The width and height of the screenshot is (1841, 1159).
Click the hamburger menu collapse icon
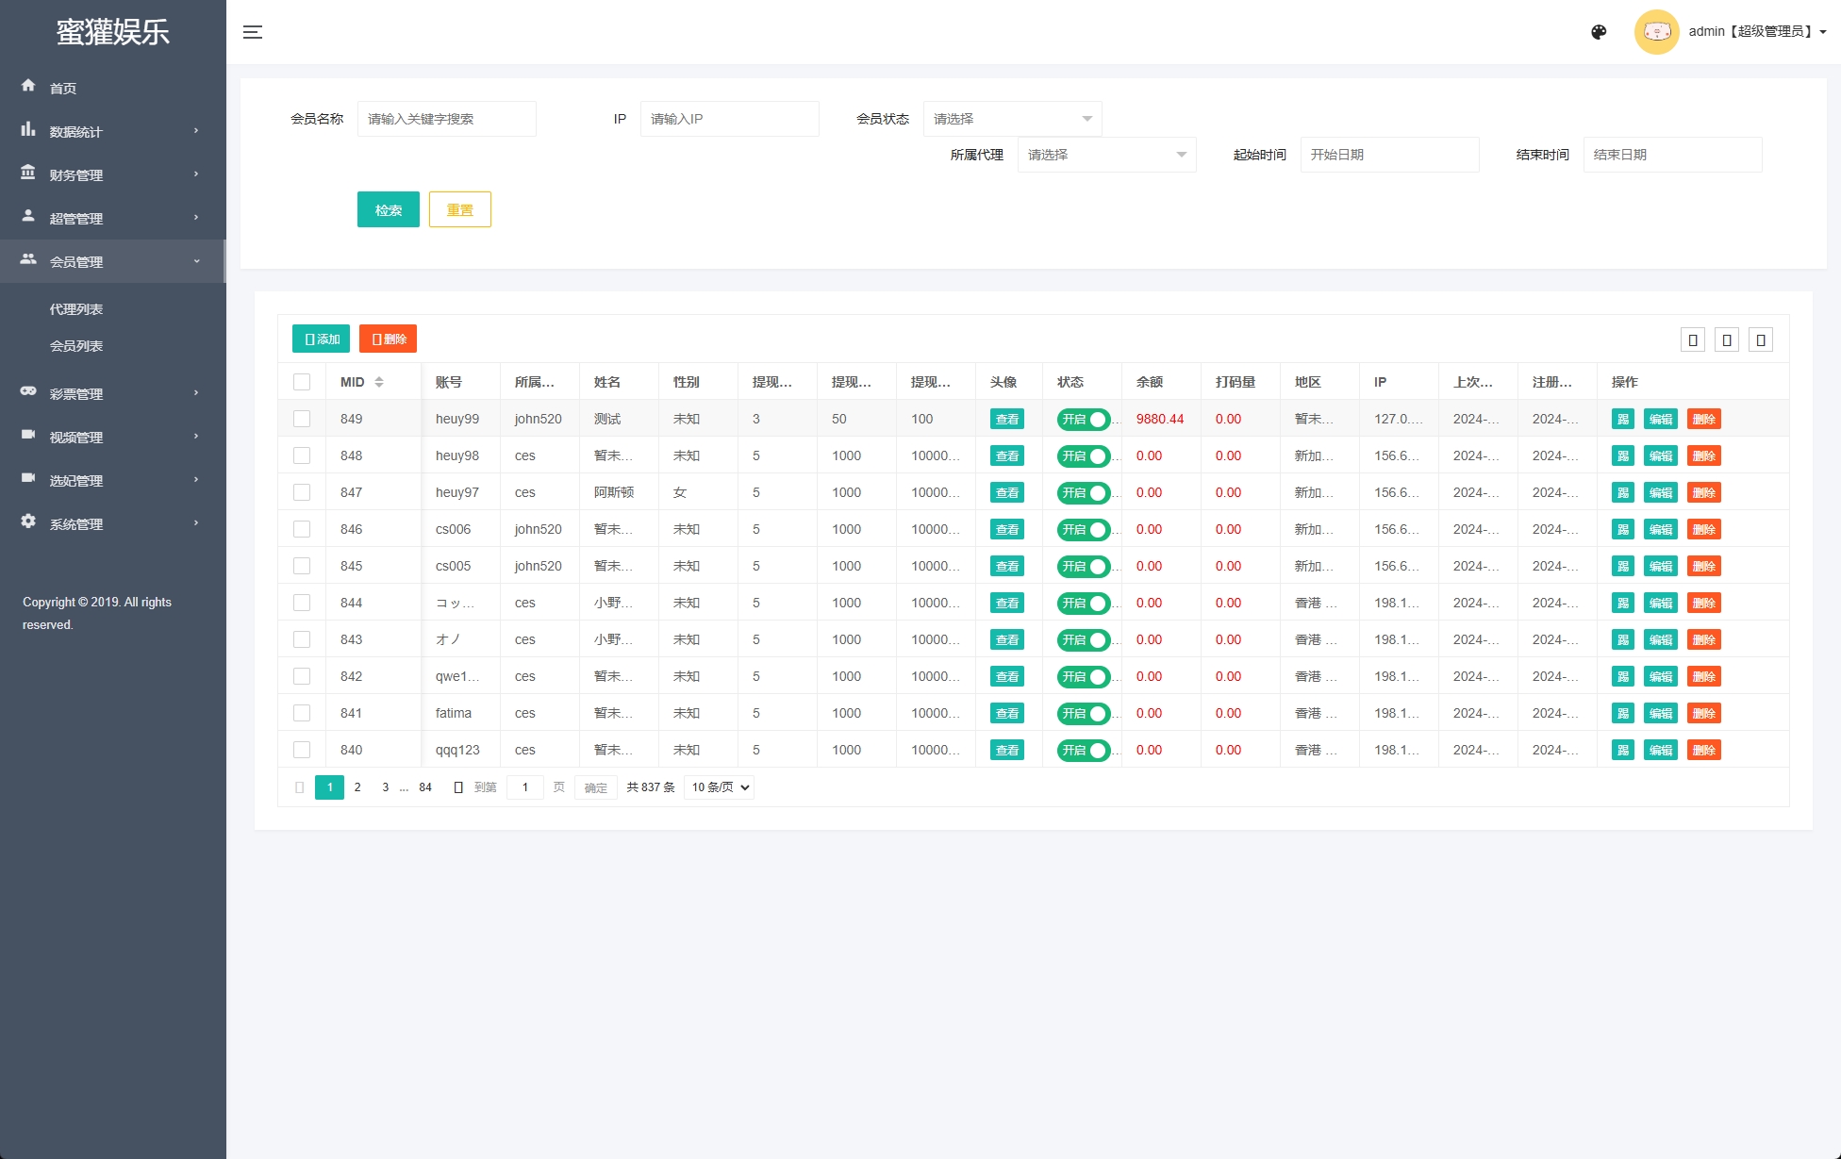coord(253,32)
